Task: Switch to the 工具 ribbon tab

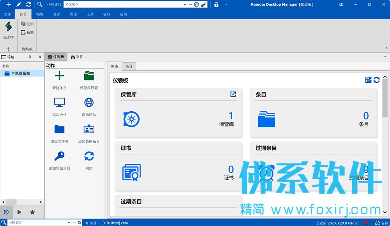Action: pyautogui.click(x=90, y=14)
